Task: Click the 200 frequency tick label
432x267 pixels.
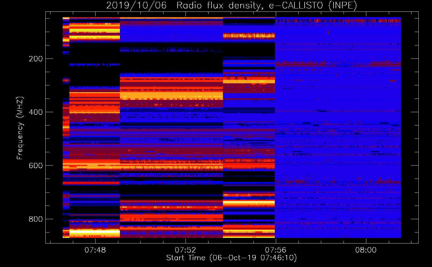Action: pyautogui.click(x=36, y=59)
